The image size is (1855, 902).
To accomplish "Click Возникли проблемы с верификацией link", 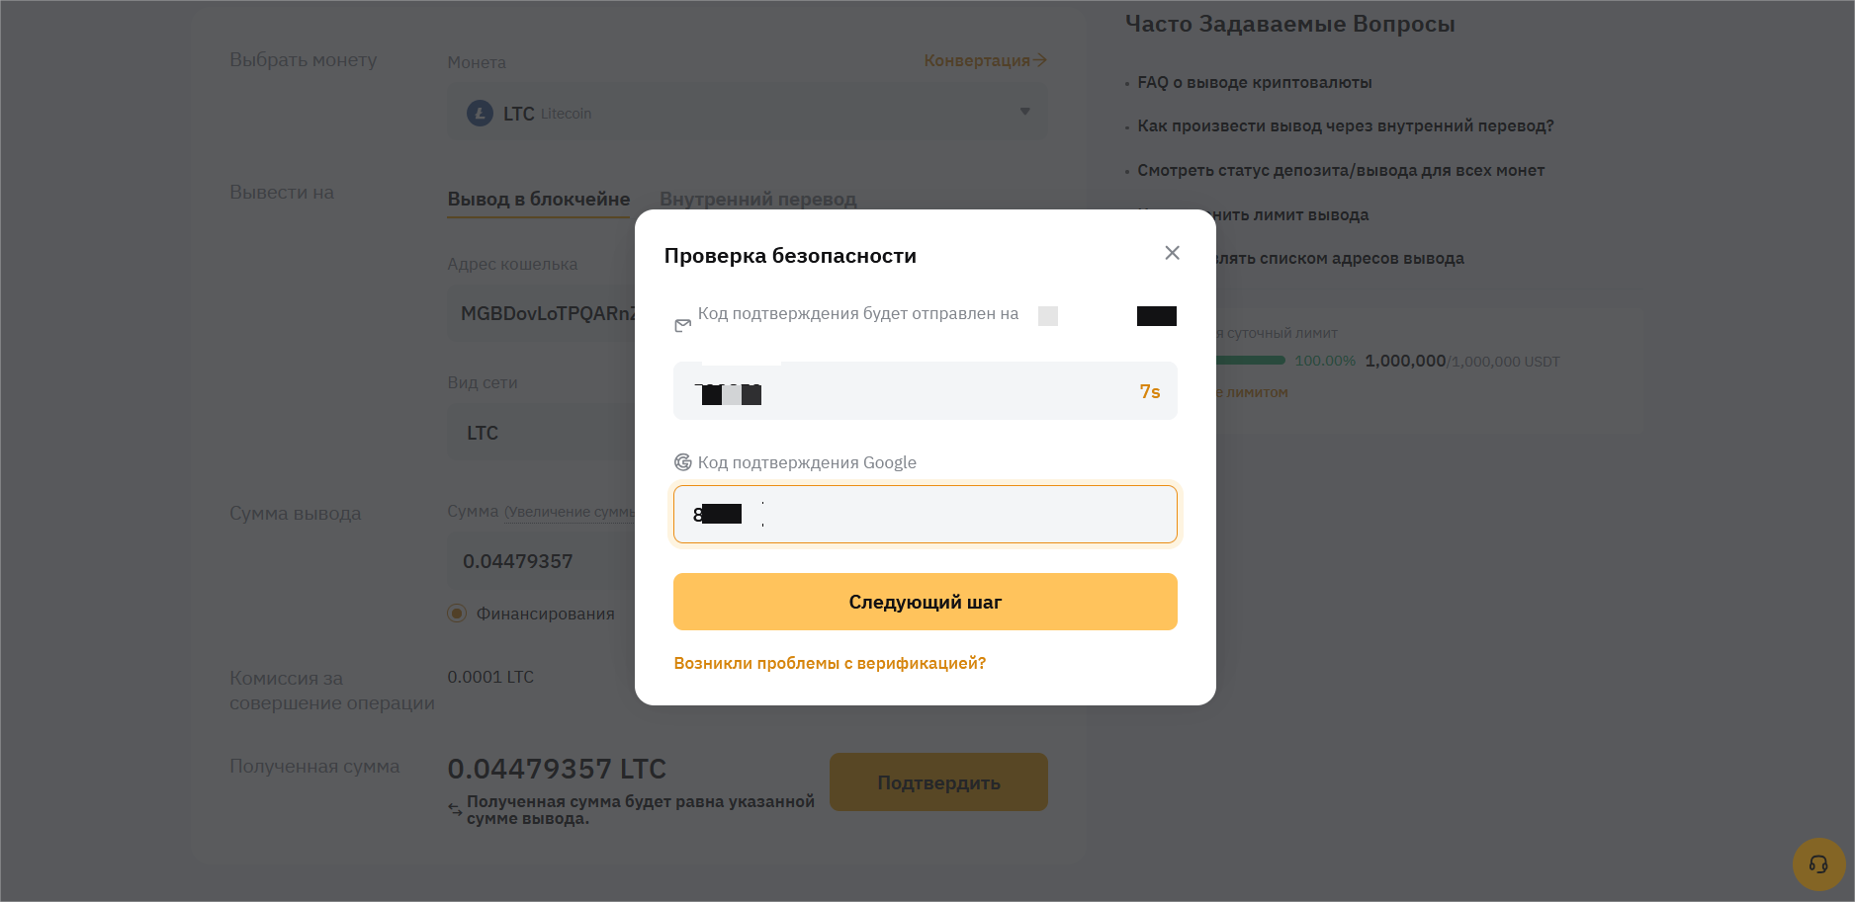I will [x=830, y=663].
